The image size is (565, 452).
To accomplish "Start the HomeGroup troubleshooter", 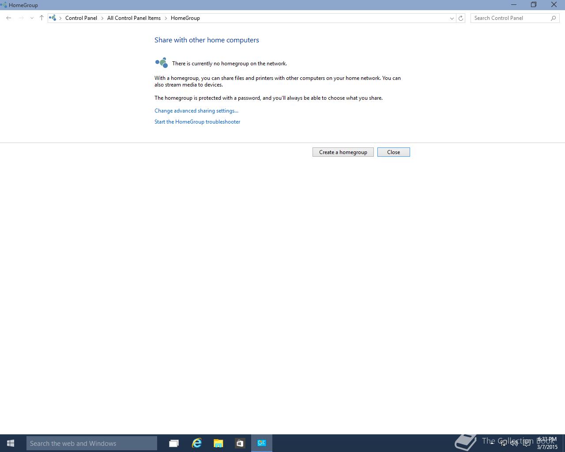I will tap(197, 122).
